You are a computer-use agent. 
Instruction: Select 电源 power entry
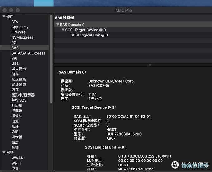pyautogui.click(x=15, y=121)
